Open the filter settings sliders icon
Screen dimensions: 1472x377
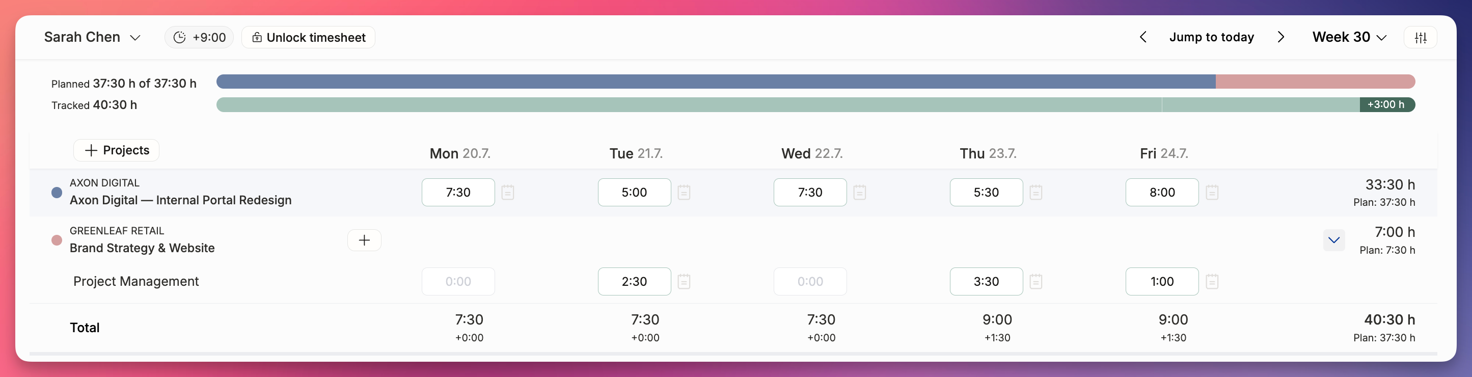pyautogui.click(x=1420, y=38)
